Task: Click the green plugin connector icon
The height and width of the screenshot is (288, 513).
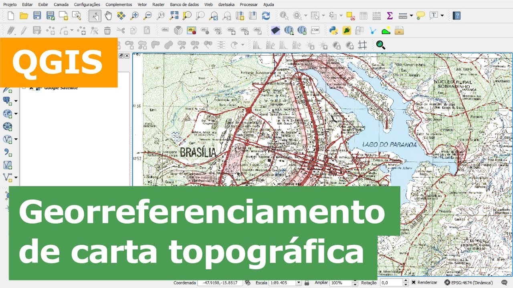Action: click(x=346, y=30)
